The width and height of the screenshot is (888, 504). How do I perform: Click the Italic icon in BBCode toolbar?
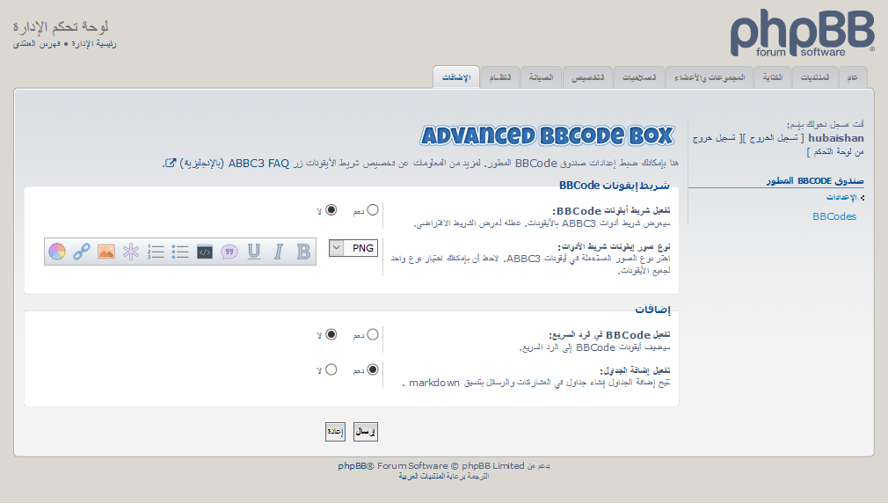tap(279, 252)
